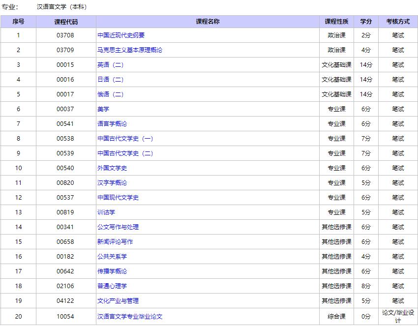The image size is (418, 326).
Task: Open the 美学 course link
Action: [102, 109]
